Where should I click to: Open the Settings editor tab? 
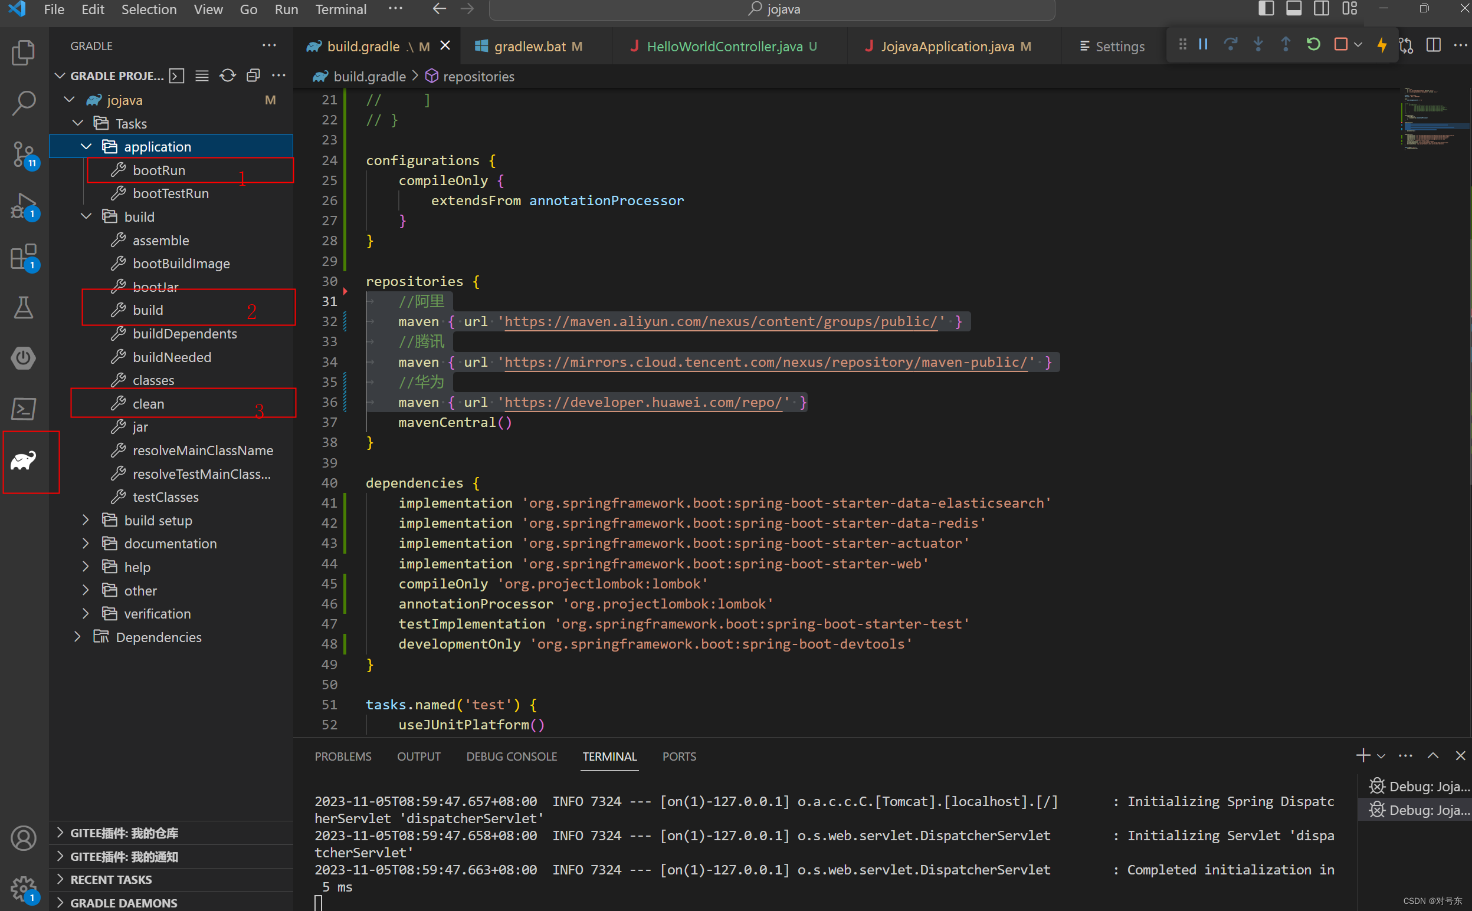click(x=1112, y=47)
